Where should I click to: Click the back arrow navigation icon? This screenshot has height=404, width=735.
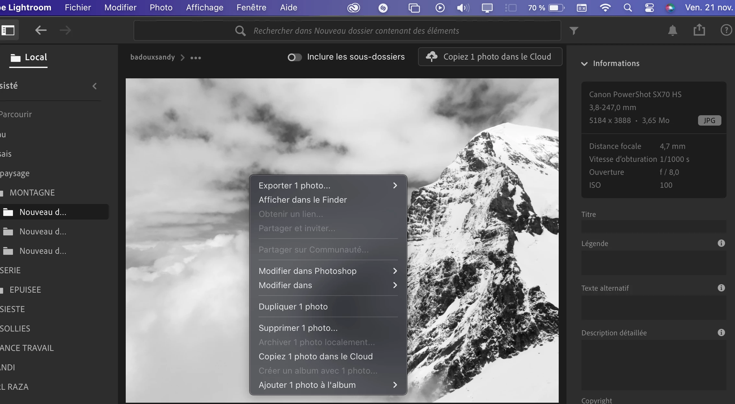tap(41, 30)
